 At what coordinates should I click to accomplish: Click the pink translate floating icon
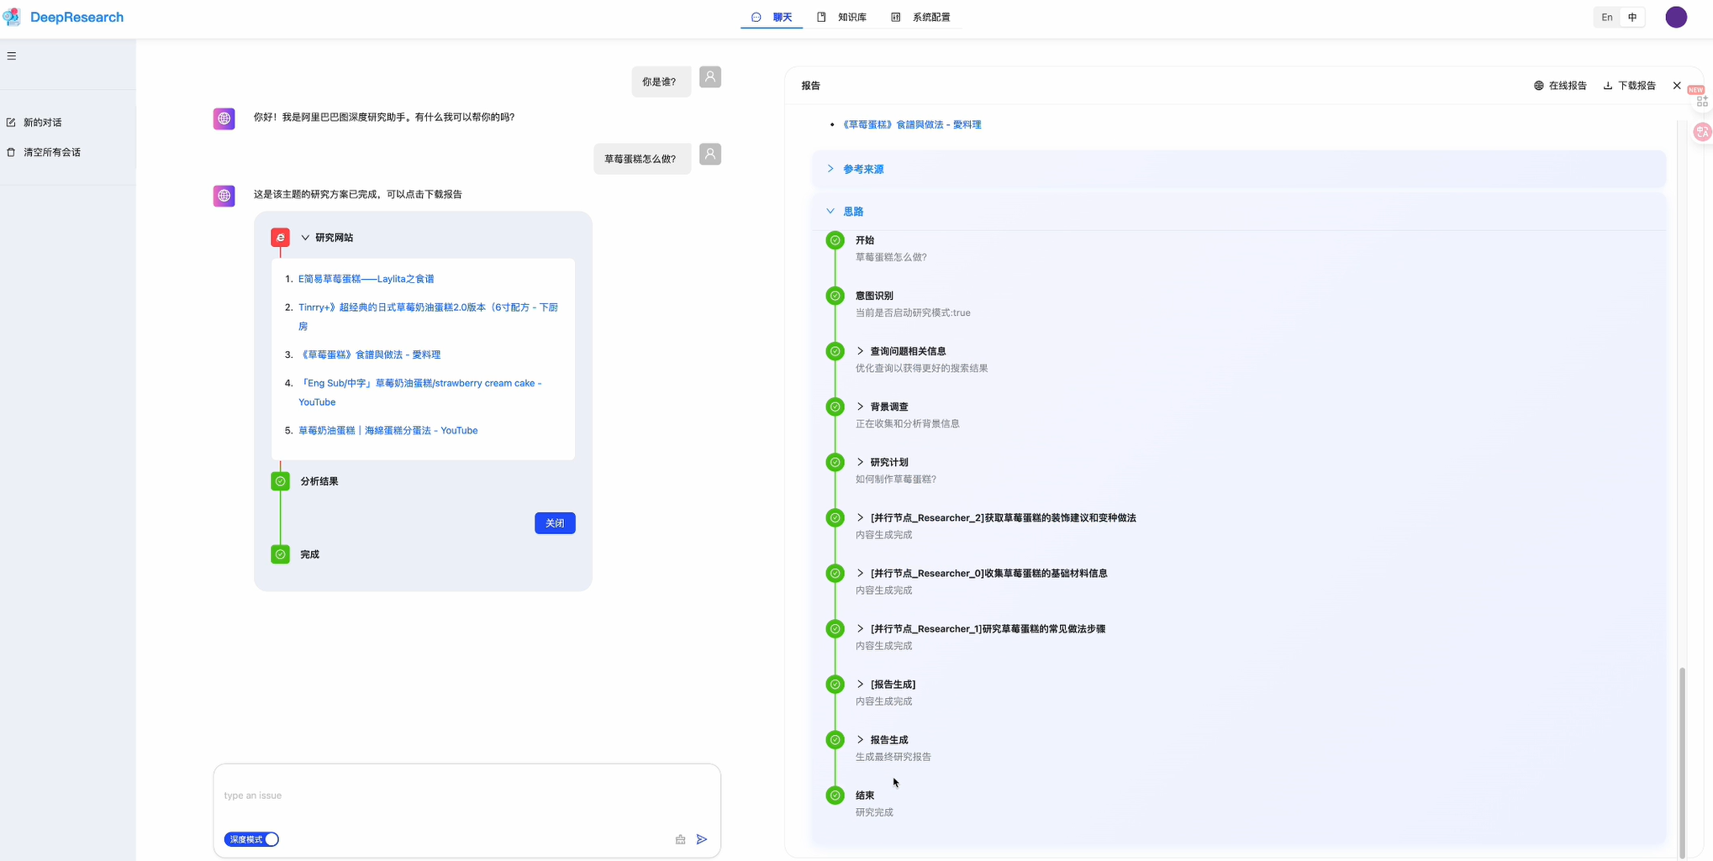coord(1703,132)
